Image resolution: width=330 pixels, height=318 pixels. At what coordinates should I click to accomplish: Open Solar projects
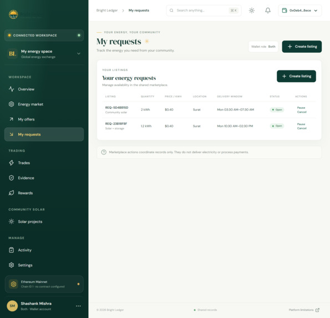click(x=44, y=221)
